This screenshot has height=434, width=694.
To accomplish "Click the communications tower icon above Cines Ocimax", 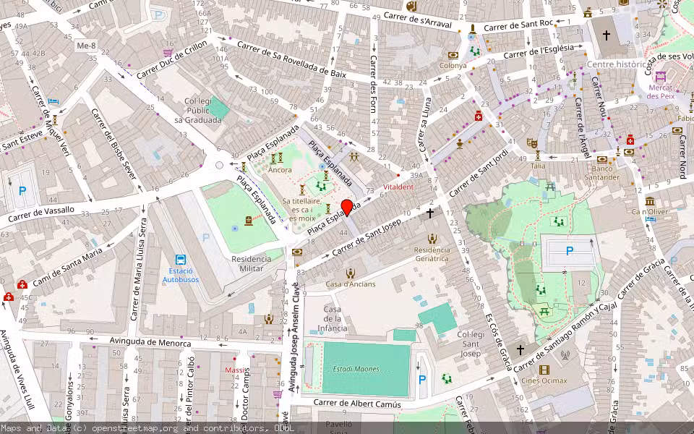I will 565,354.
